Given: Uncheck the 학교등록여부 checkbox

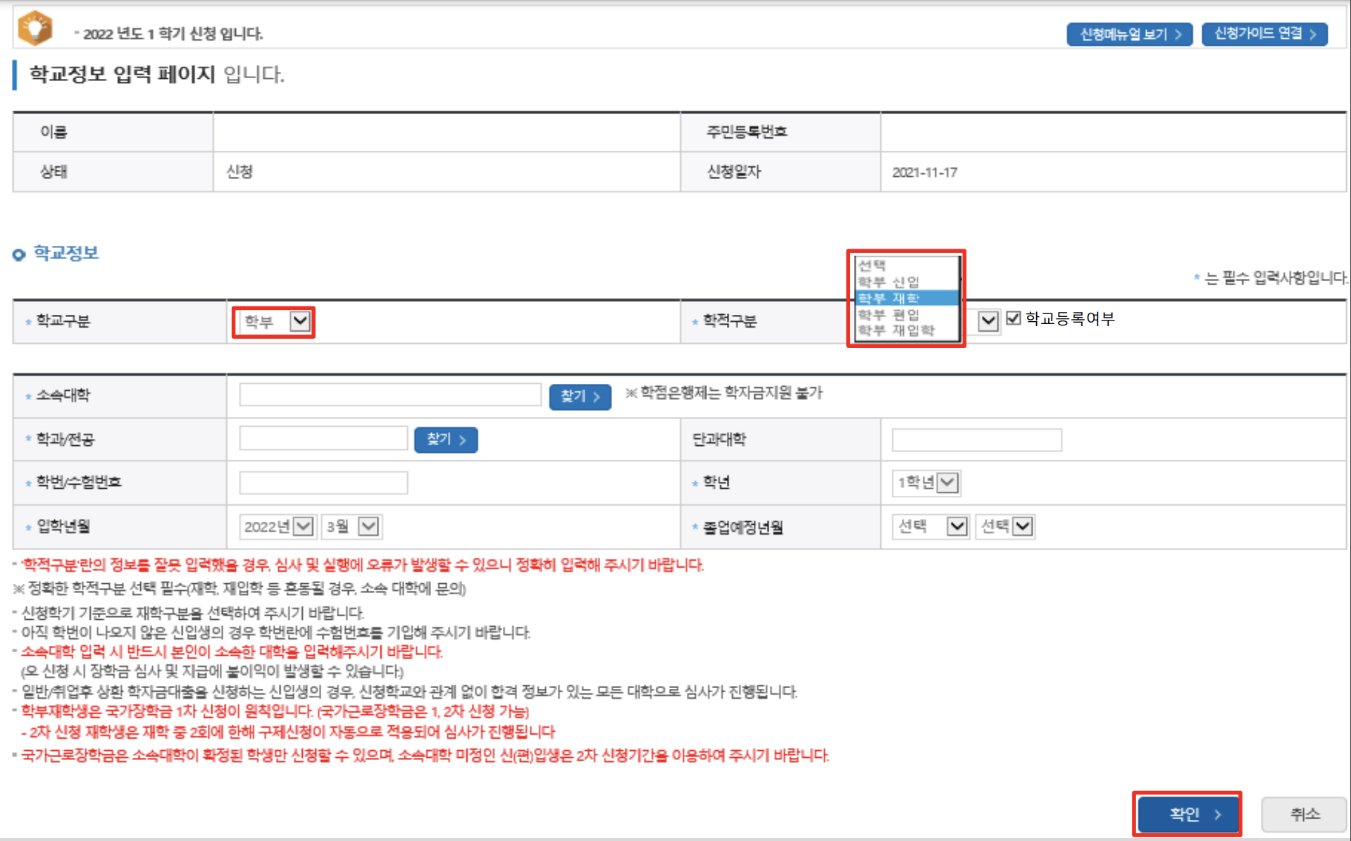Looking at the screenshot, I should (x=1014, y=318).
